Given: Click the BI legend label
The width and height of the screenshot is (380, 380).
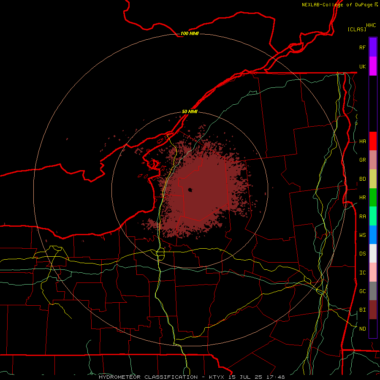Looking at the screenshot, I should (362, 310).
